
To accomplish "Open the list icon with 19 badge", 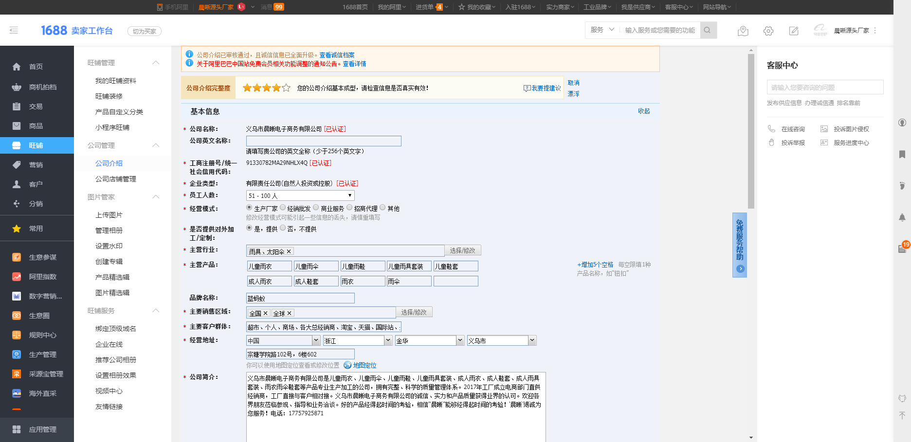I will [x=903, y=248].
